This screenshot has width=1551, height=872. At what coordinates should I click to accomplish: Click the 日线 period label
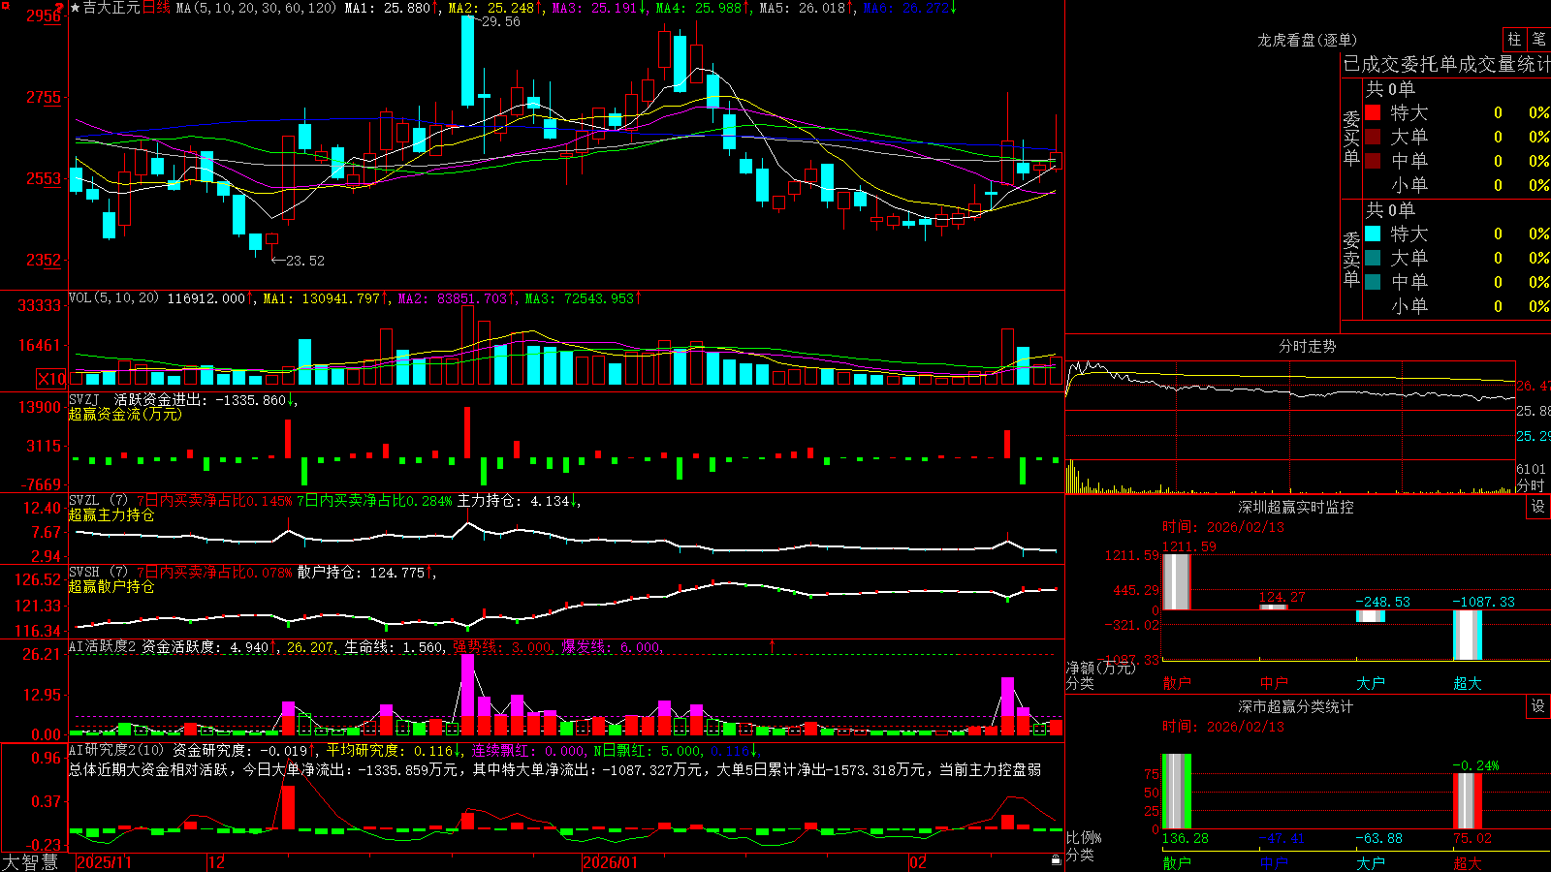point(156,8)
